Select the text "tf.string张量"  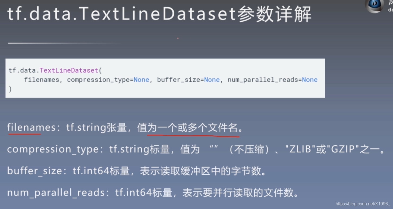pos(96,127)
